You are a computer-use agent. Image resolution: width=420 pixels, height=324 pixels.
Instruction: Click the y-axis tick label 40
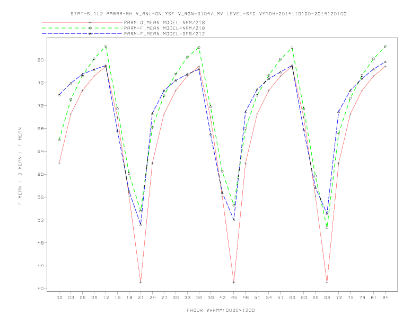coord(40,289)
